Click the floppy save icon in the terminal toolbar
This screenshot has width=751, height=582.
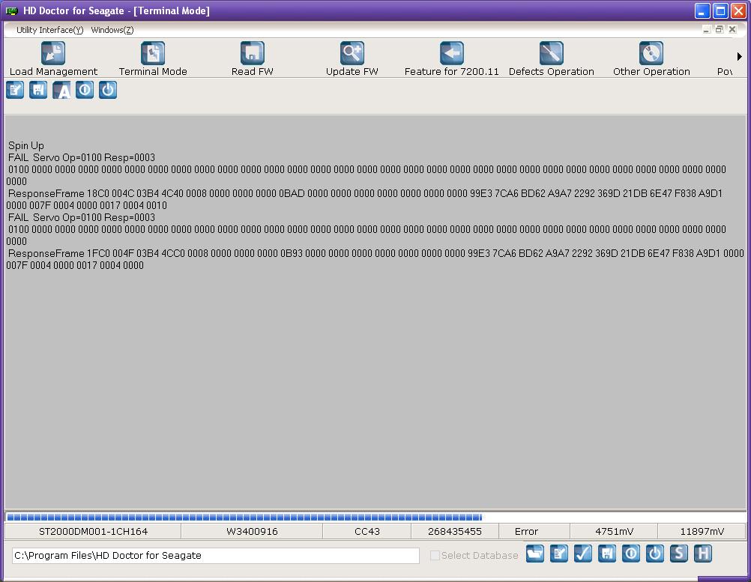(x=38, y=90)
